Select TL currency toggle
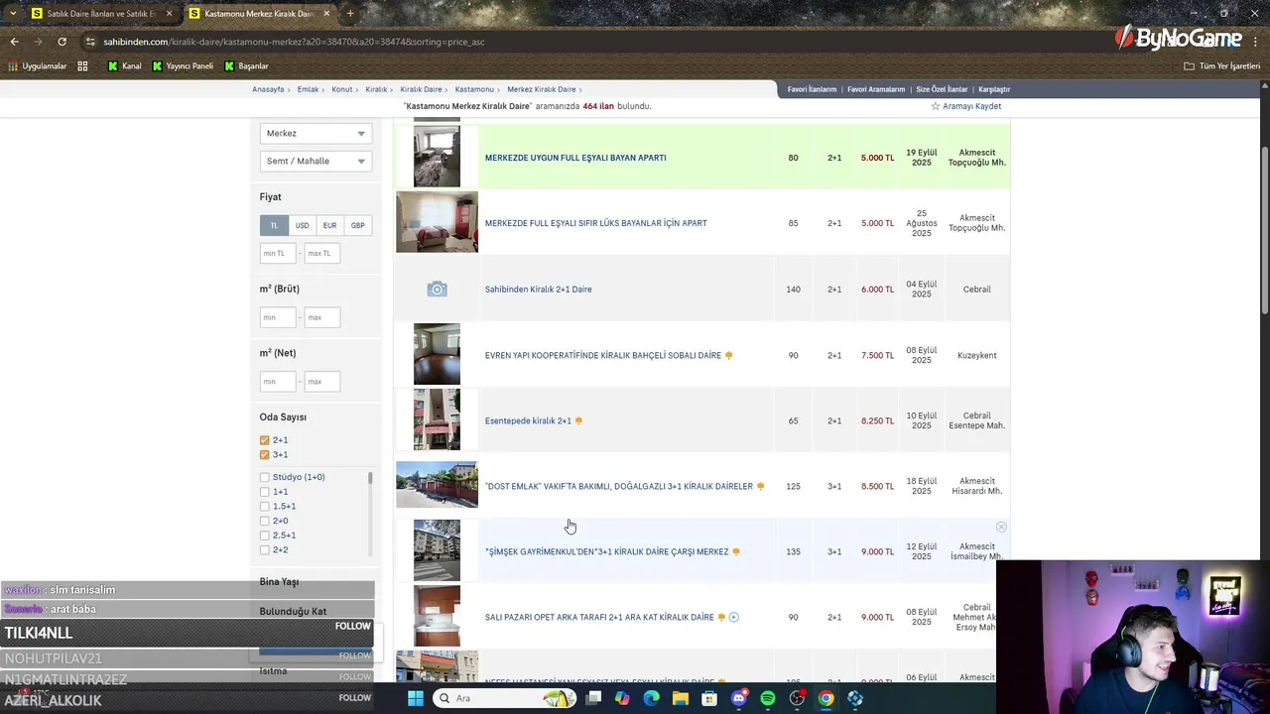1270x714 pixels. pyautogui.click(x=274, y=225)
